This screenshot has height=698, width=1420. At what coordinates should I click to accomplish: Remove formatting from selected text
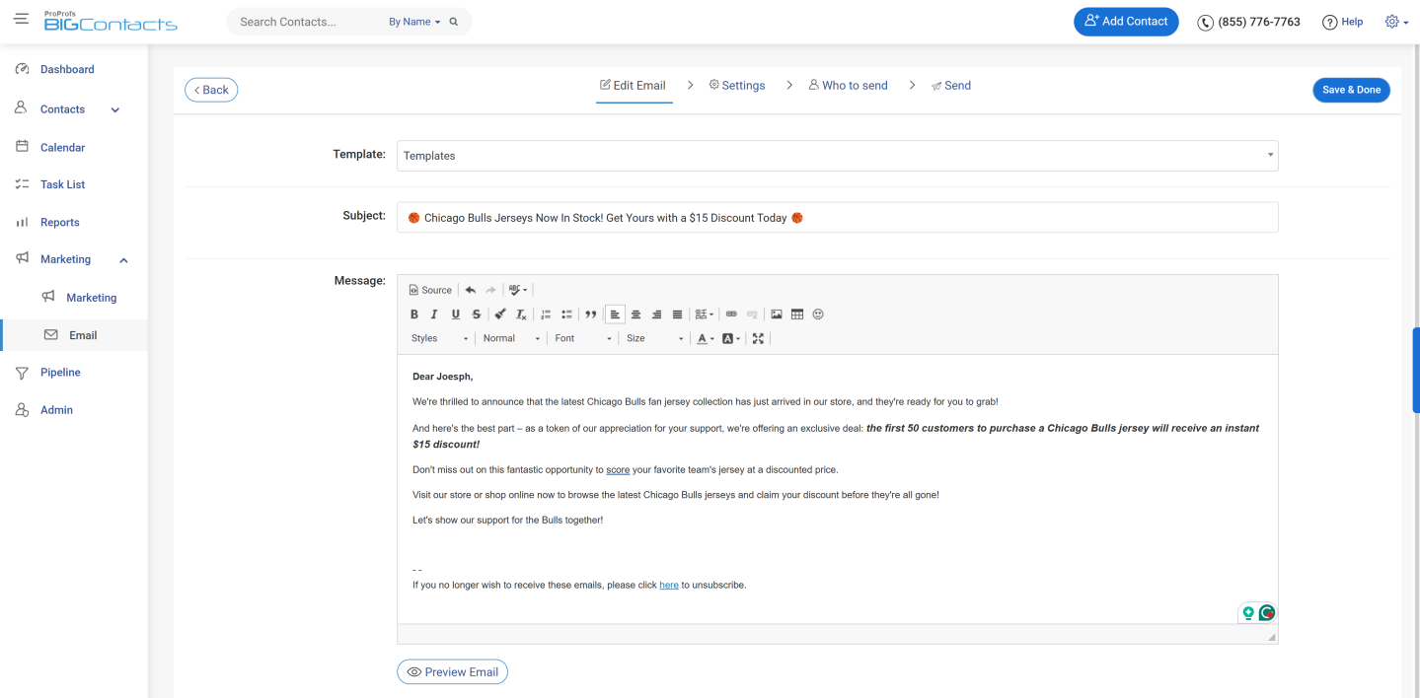point(521,314)
